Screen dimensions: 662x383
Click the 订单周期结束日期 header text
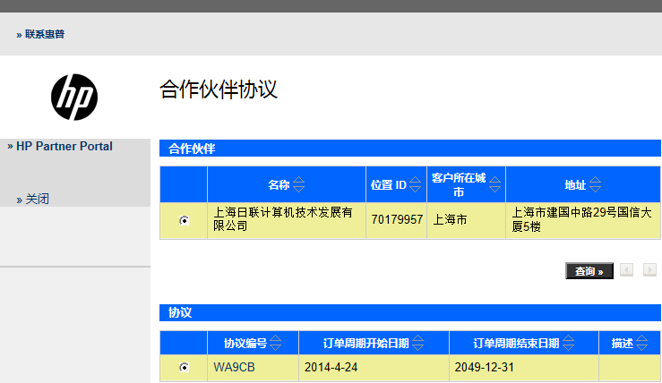coord(516,344)
